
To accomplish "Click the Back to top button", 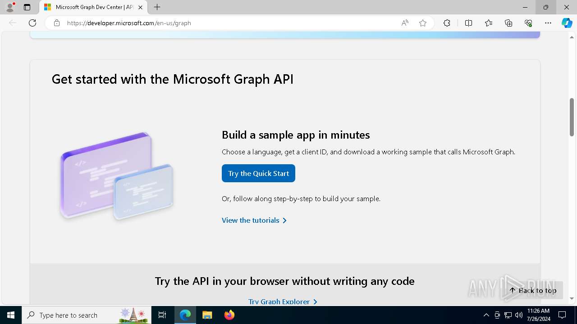I will (533, 290).
